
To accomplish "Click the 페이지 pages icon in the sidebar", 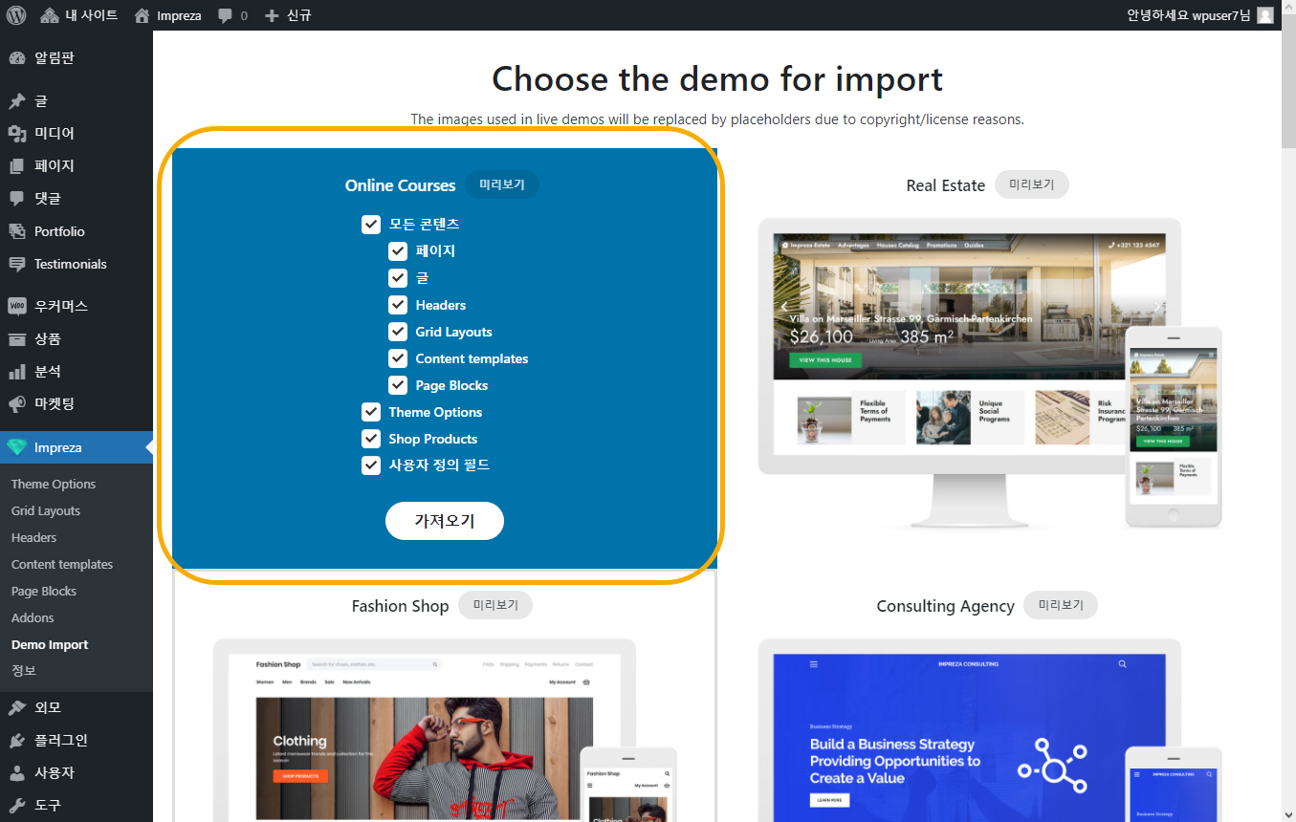I will click(x=17, y=165).
